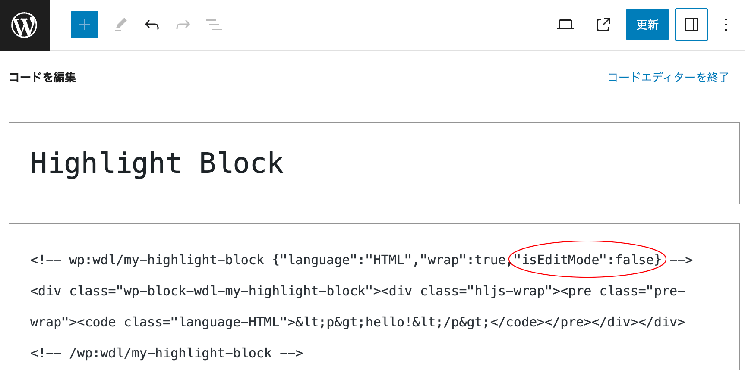Click the WordPress logo button
Viewport: 745px width, 370px height.
point(25,25)
